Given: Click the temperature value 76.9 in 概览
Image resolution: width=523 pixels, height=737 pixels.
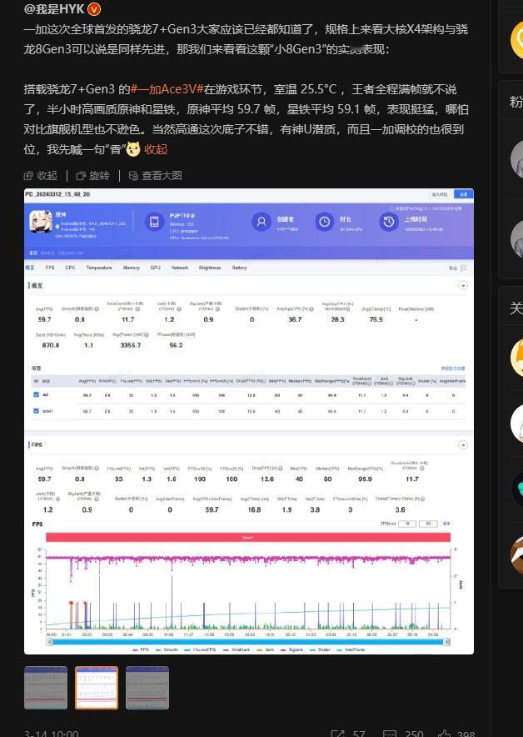Looking at the screenshot, I should point(376,319).
